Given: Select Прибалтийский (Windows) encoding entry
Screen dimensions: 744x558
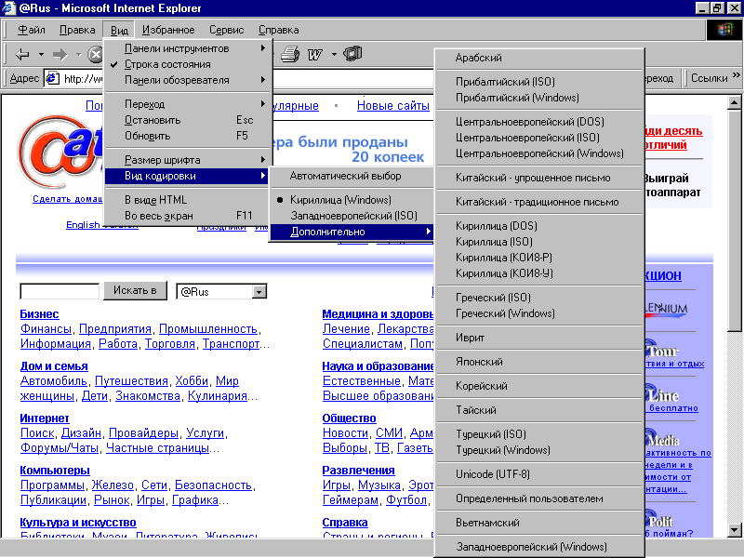Looking at the screenshot, I should click(539, 98).
